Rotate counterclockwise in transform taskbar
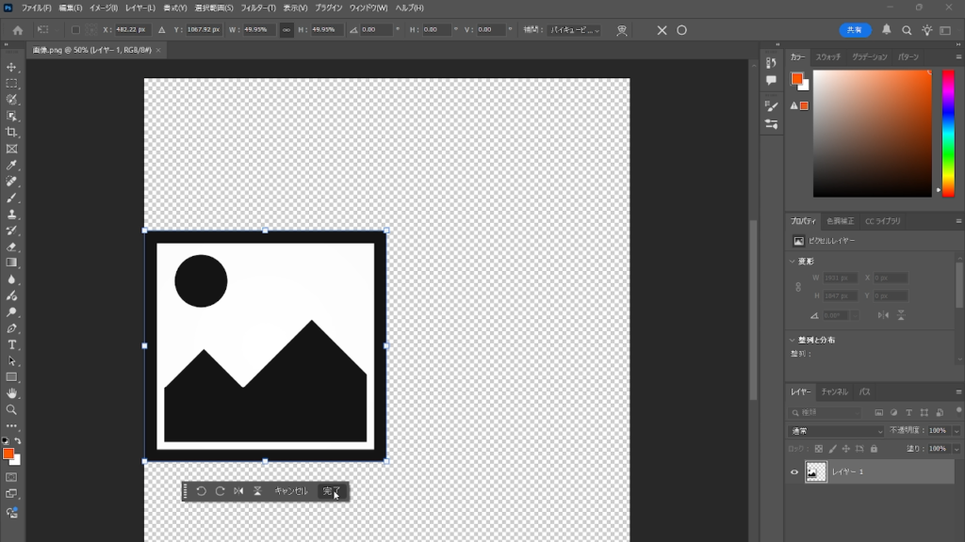The width and height of the screenshot is (965, 542). pos(202,491)
